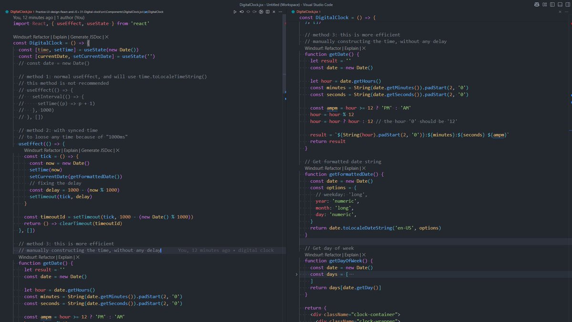
Task: Dismiss Windsurf lens above right-editor getDate
Action: 364,48
